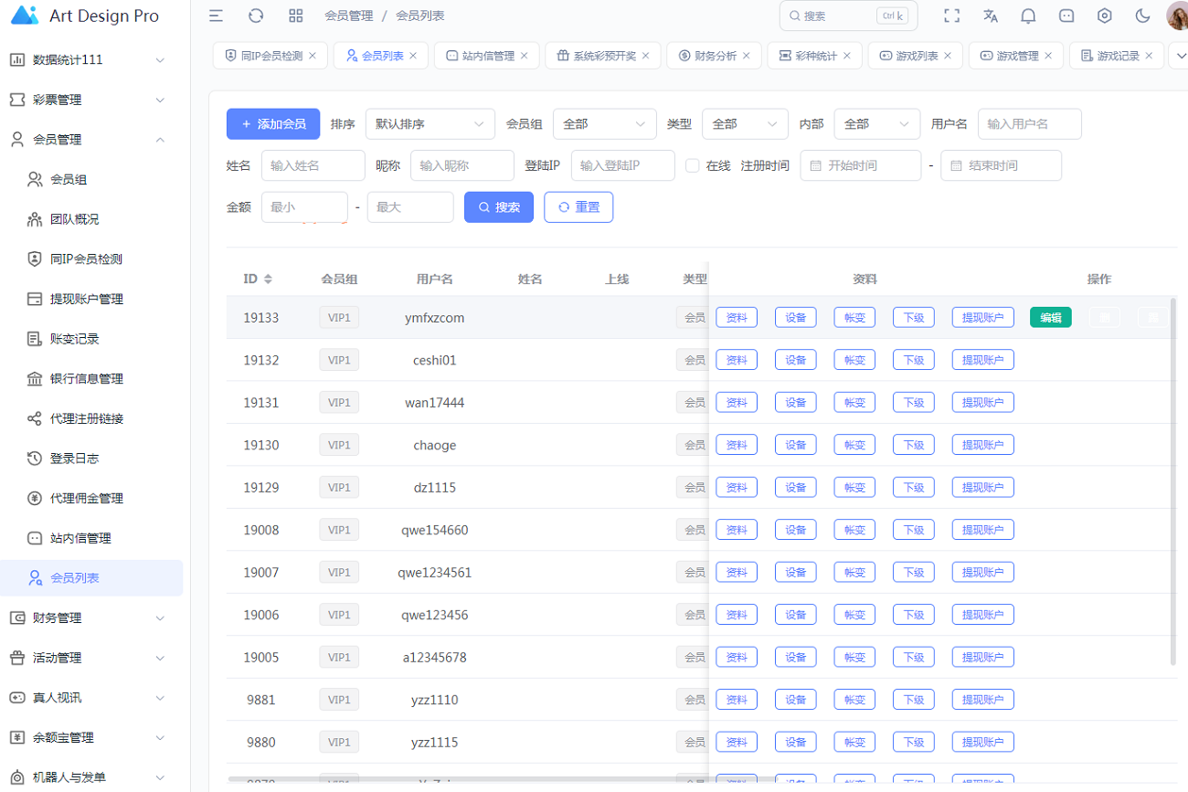Image resolution: width=1188 pixels, height=792 pixels.
Task: Toggle the 在线 checkbox
Action: 693,165
